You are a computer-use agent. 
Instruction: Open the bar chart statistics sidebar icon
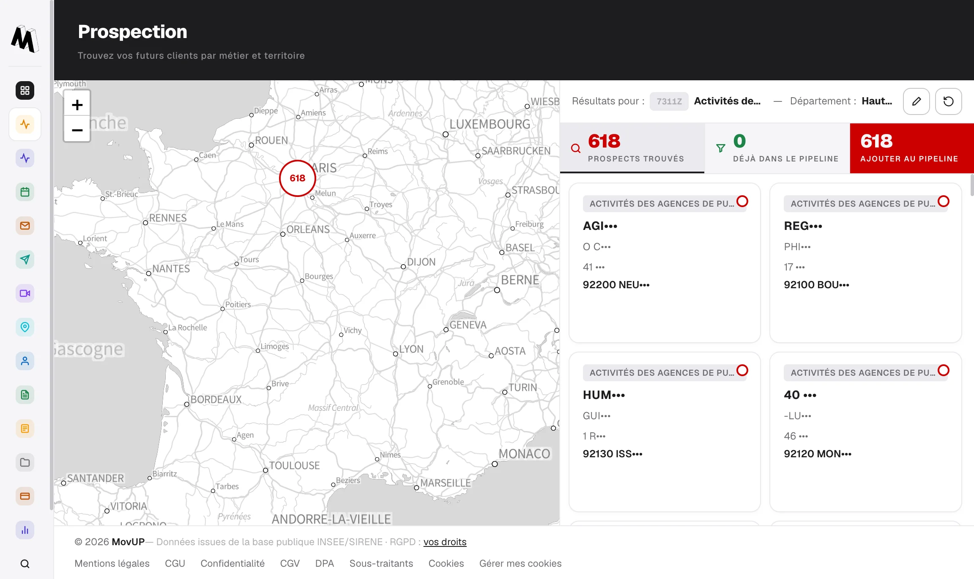pos(25,530)
